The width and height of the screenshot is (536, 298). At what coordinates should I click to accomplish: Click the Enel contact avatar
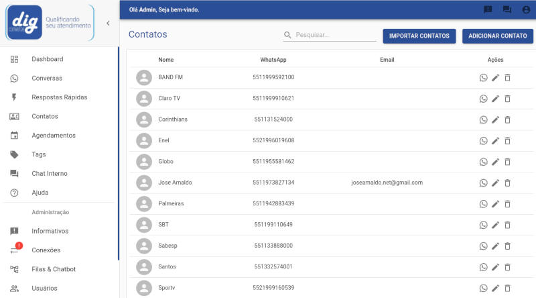[144, 141]
